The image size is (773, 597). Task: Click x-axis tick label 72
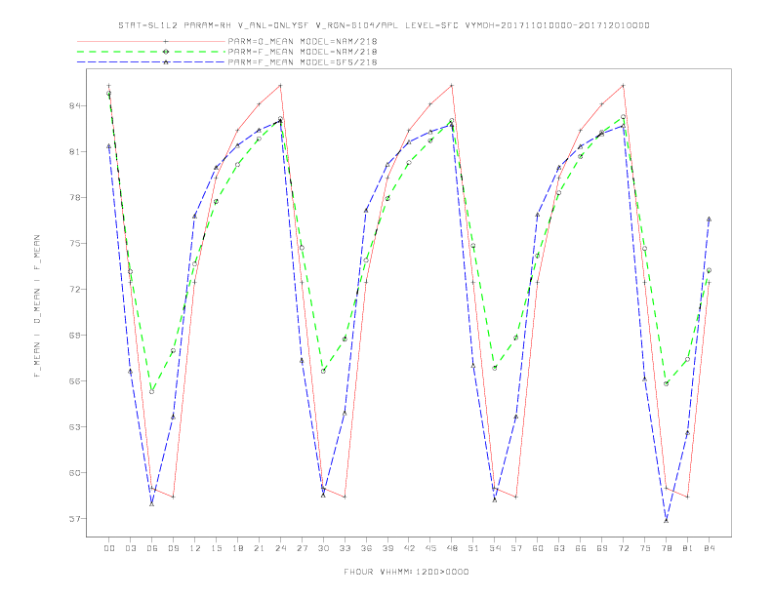coord(624,548)
